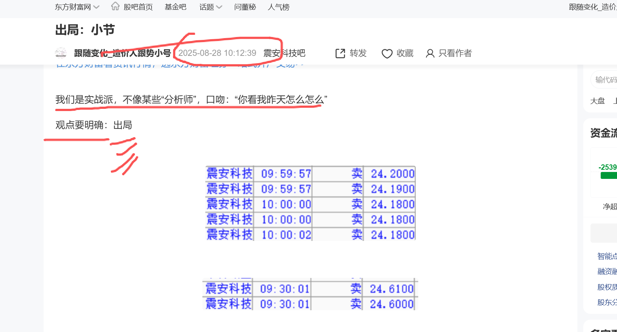The height and width of the screenshot is (332, 617).
Task: Click the 收藏 label
Action: (x=405, y=53)
